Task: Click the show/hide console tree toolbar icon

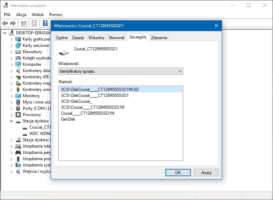Action: (x=23, y=23)
